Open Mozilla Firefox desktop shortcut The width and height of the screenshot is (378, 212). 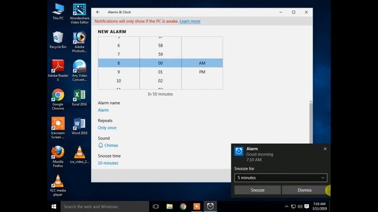[x=58, y=157]
